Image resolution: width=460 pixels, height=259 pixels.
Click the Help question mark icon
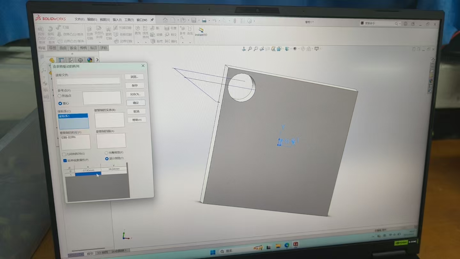[x=413, y=24]
